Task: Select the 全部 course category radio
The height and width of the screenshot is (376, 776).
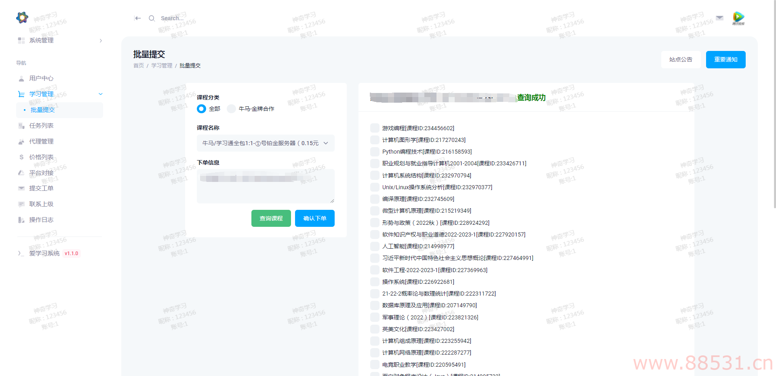Action: tap(201, 109)
